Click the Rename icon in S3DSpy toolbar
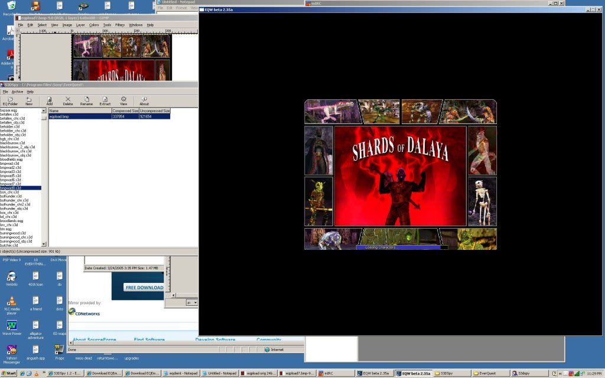The width and height of the screenshot is (605, 378). pyautogui.click(x=86, y=101)
